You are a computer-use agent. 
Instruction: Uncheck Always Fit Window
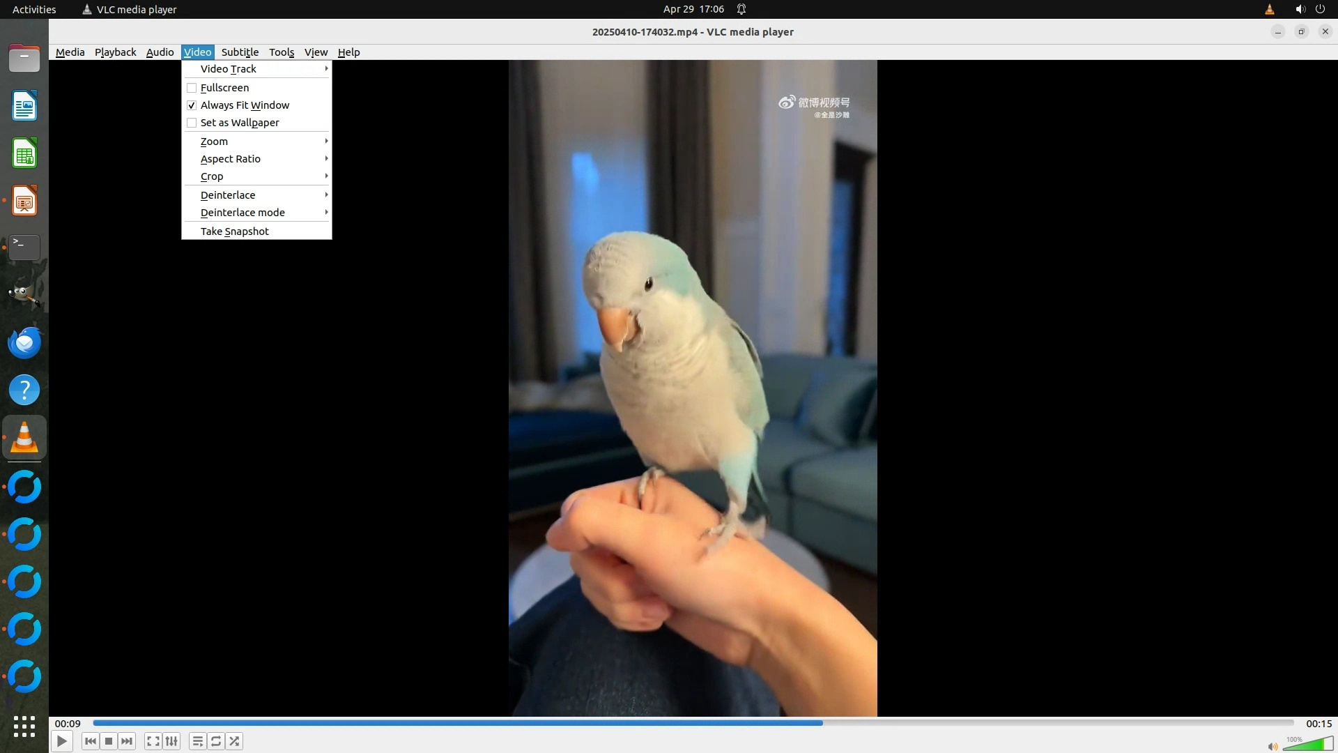click(192, 105)
